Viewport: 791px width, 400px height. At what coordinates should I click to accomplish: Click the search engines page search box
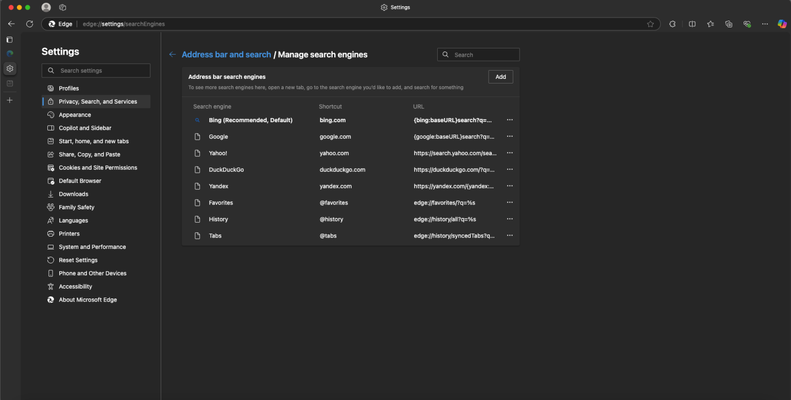point(478,54)
